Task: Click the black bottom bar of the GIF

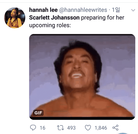Action: 82,118
